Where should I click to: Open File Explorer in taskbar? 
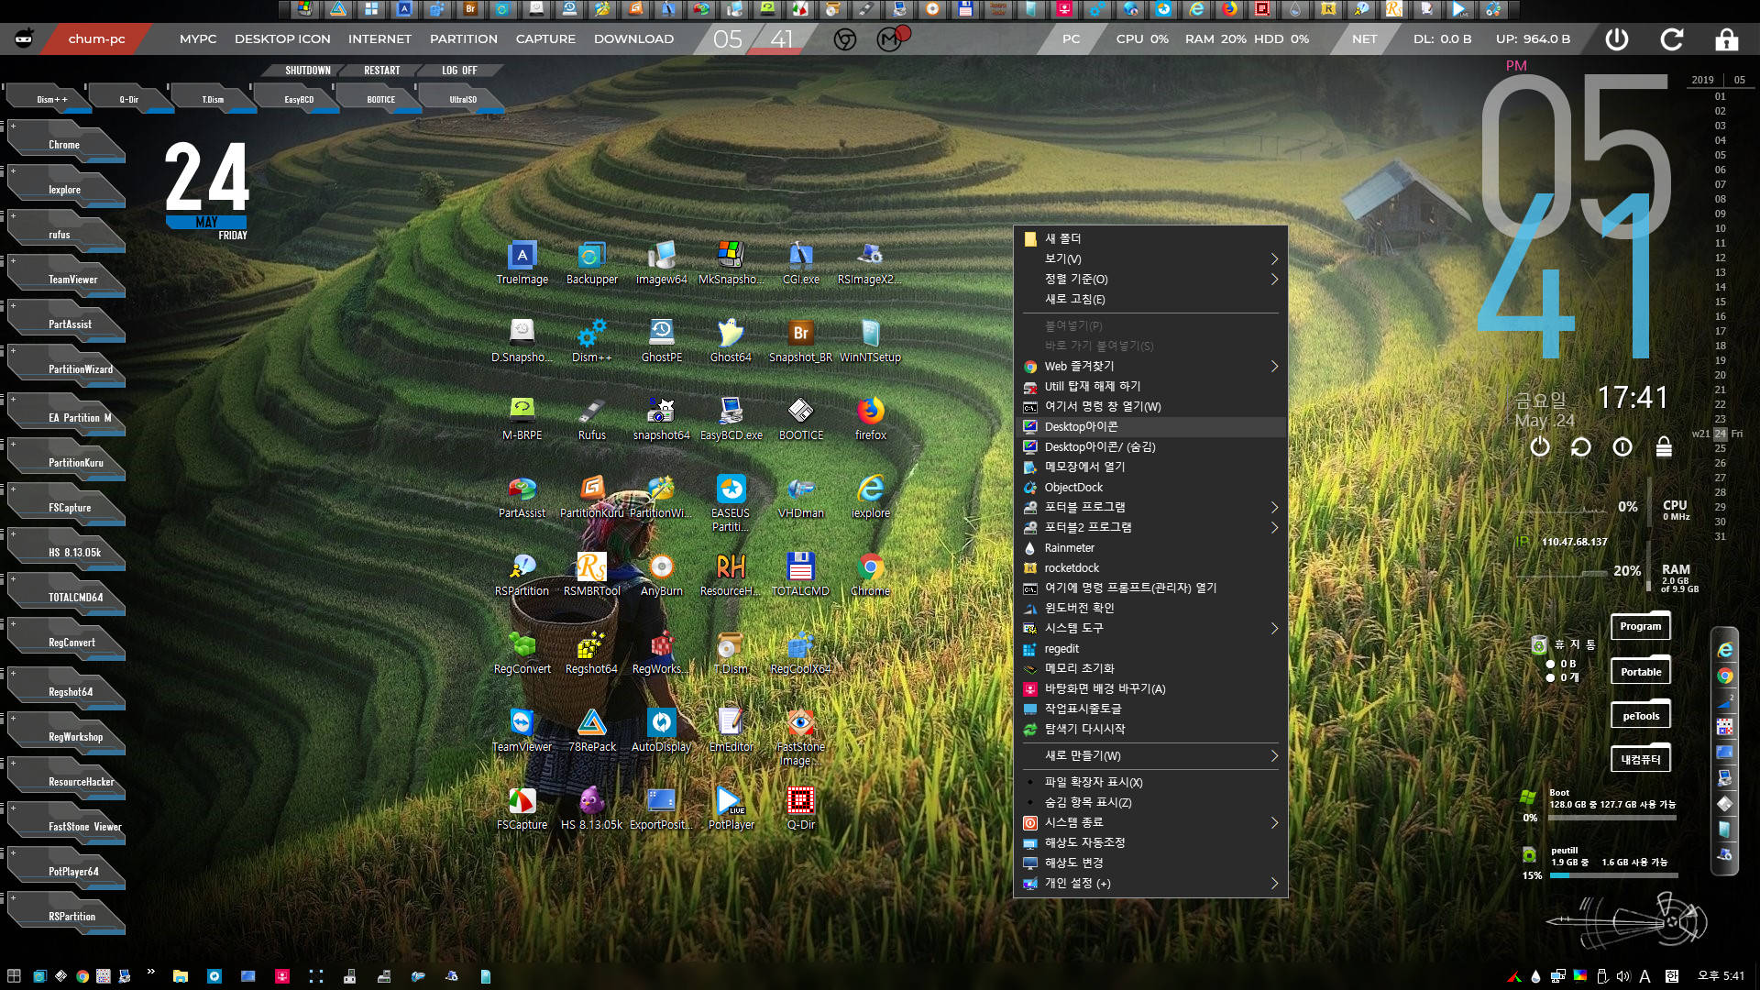click(181, 976)
